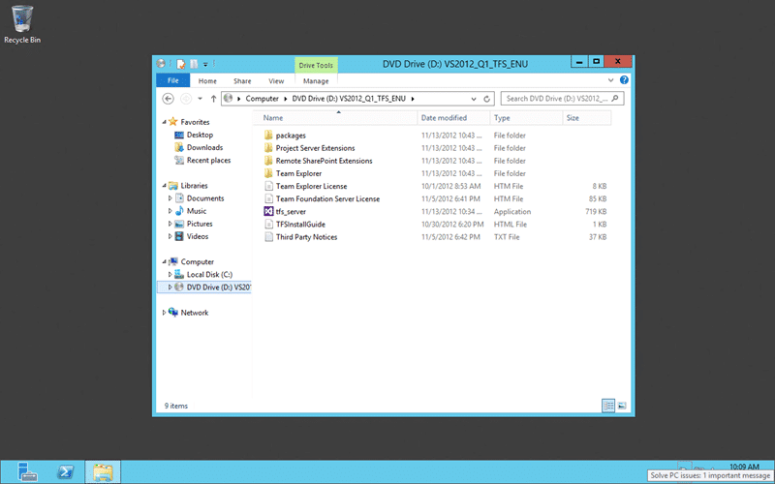Open the Documents library
Viewport: 775px width, 484px height.
click(x=200, y=198)
